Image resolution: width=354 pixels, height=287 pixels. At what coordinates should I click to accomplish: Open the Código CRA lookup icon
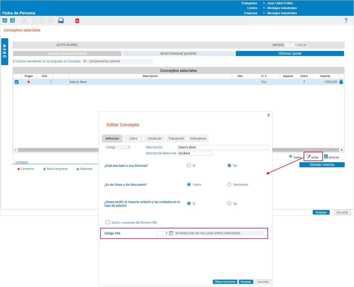(171, 233)
